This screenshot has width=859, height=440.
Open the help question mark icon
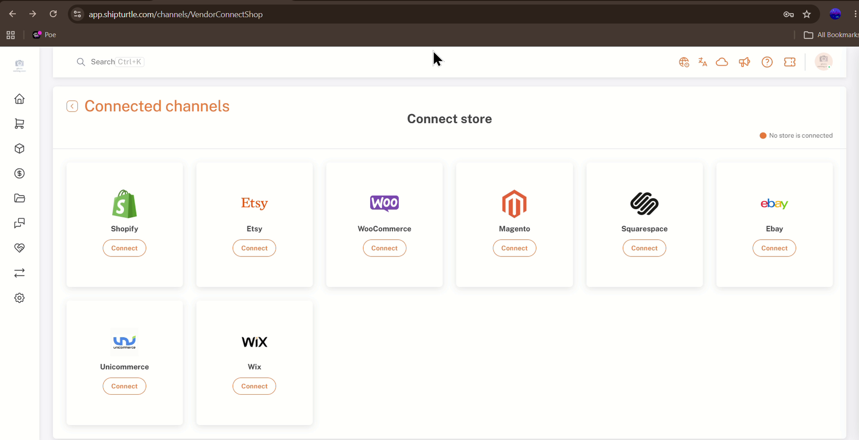tap(767, 62)
